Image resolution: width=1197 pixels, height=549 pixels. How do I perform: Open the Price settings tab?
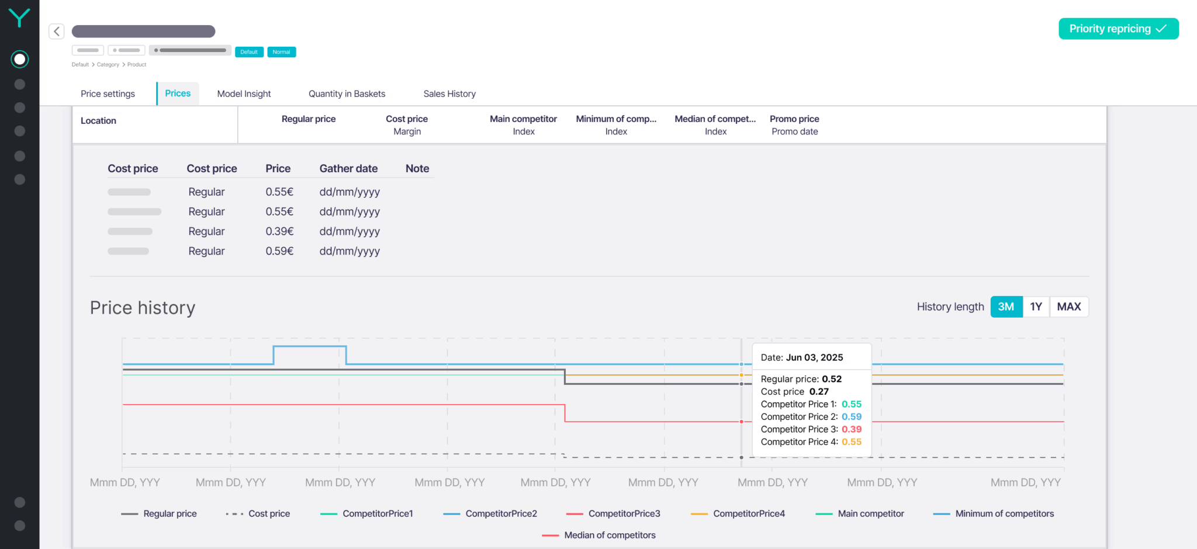[108, 93]
